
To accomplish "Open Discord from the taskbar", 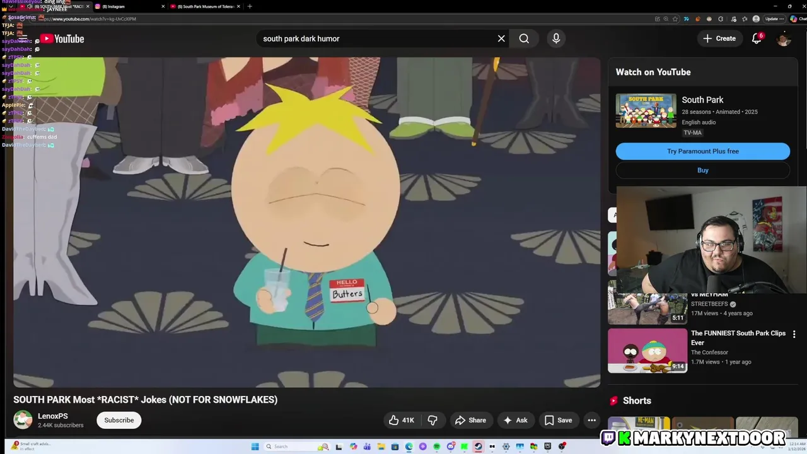I will pyautogui.click(x=451, y=446).
